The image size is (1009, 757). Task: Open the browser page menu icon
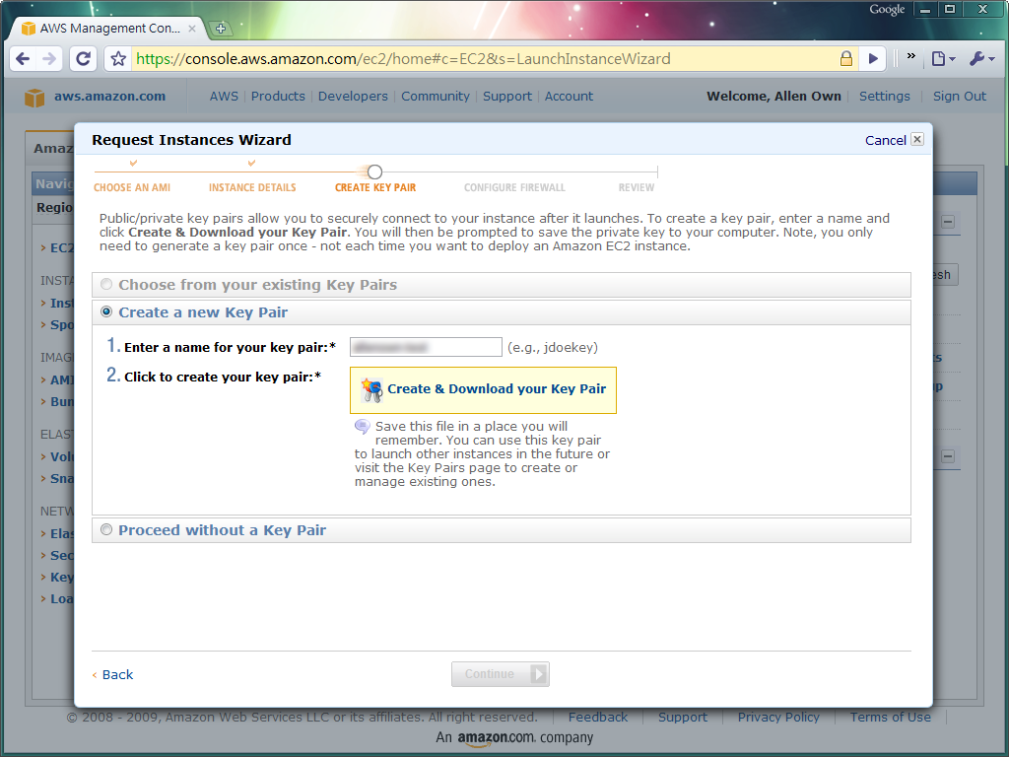point(943,59)
